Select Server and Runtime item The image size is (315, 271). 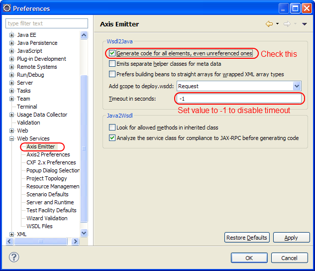pyautogui.click(x=50, y=202)
